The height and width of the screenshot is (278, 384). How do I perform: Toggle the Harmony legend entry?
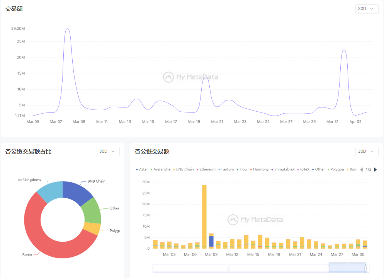(x=259, y=169)
